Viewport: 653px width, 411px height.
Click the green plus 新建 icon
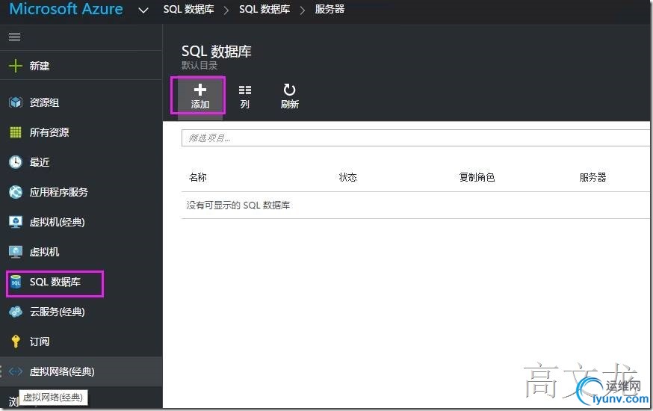[x=16, y=66]
